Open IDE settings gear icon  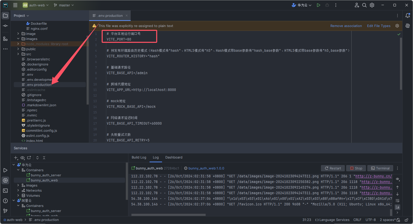pyautogui.click(x=372, y=5)
